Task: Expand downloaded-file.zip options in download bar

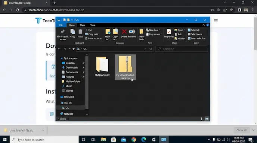Action: tap(43, 130)
